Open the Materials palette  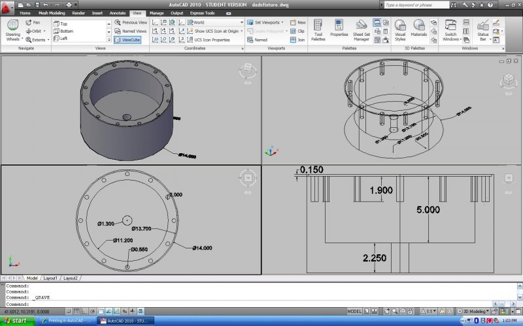click(418, 29)
